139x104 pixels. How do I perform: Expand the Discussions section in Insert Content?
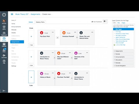tap(123, 60)
